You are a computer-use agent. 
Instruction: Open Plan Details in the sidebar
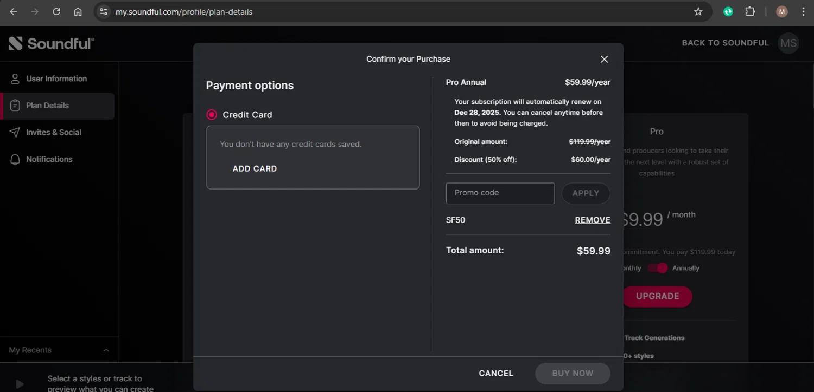pyautogui.click(x=57, y=106)
